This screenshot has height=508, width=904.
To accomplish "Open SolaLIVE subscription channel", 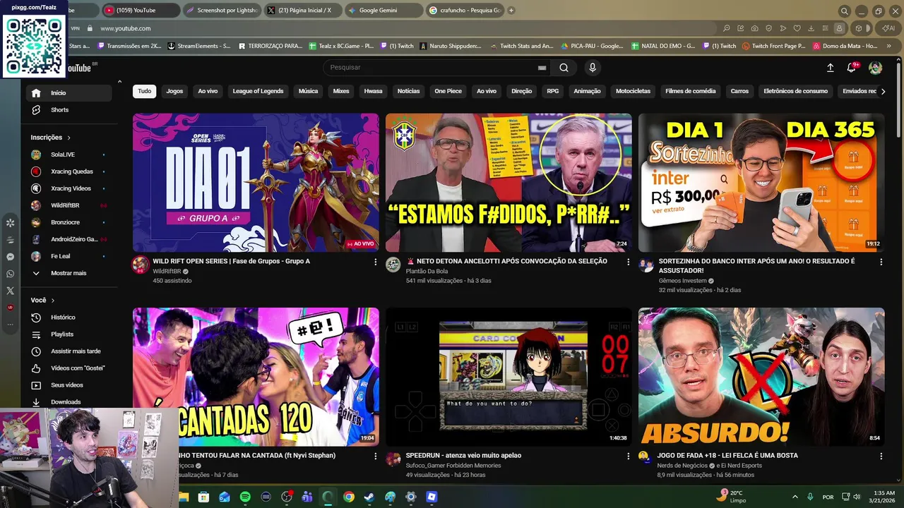I will [69, 155].
